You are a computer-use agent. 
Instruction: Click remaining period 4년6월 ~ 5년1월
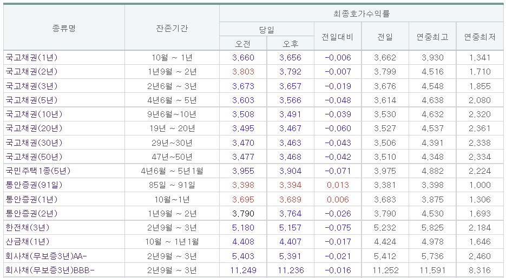tap(172, 171)
